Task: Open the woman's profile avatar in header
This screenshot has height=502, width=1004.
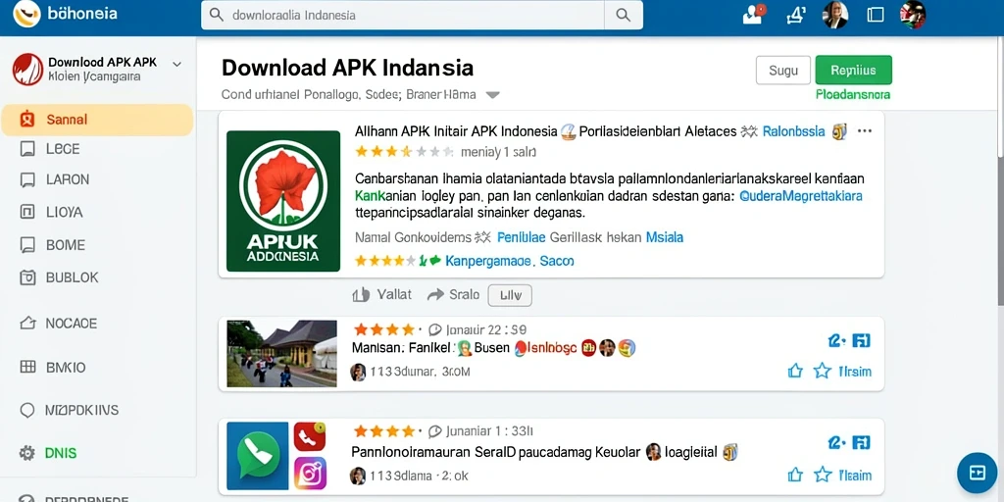Action: [835, 14]
